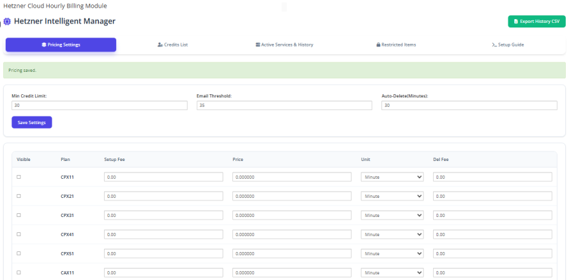Click the Hetzner Intelligent Manager heading
Screen dimensions: 569x280
click(64, 22)
